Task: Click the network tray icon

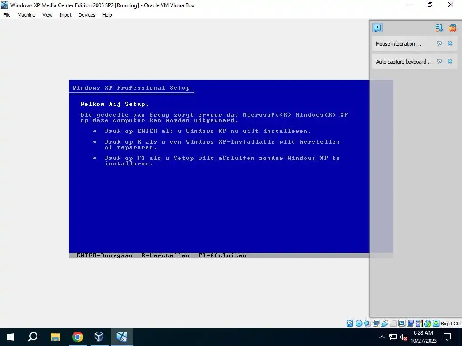Action: point(393,337)
